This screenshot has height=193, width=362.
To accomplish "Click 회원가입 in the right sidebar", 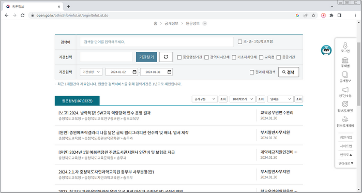I will point(345,137).
